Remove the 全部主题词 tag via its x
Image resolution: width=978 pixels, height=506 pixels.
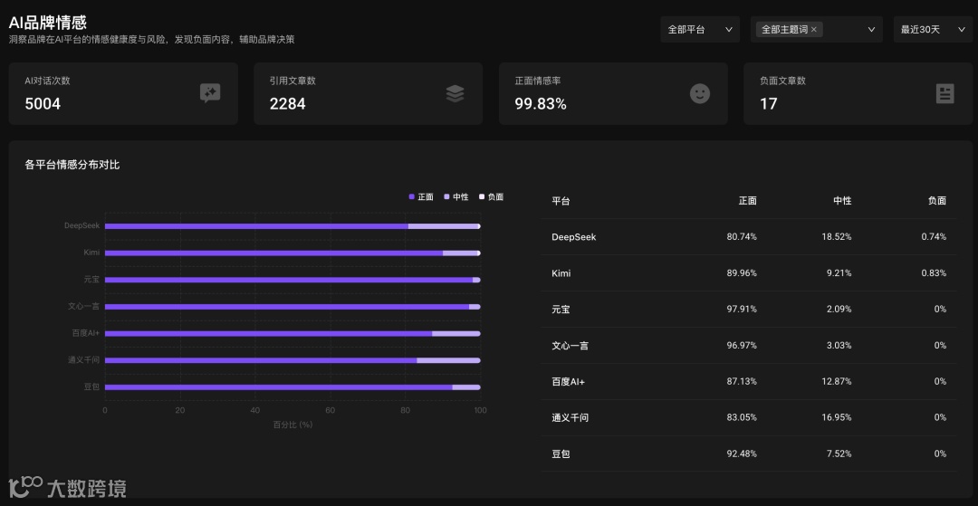click(x=814, y=29)
